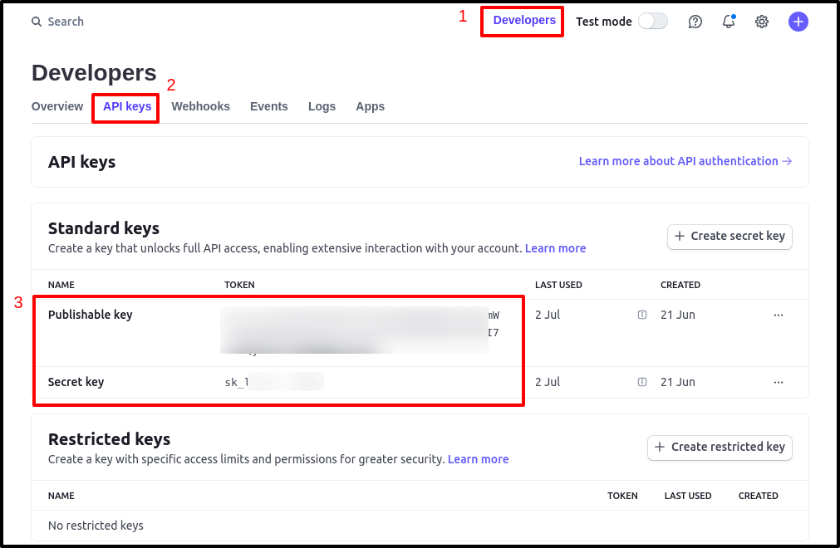The image size is (840, 548).
Task: Switch to the API keys tab
Action: (x=127, y=106)
